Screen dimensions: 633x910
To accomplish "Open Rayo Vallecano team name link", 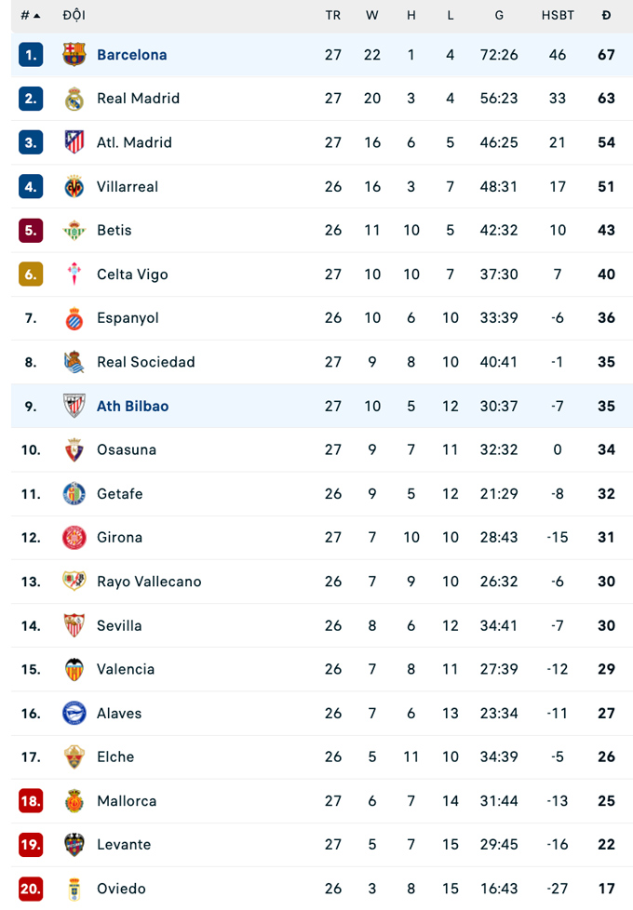I will [149, 582].
